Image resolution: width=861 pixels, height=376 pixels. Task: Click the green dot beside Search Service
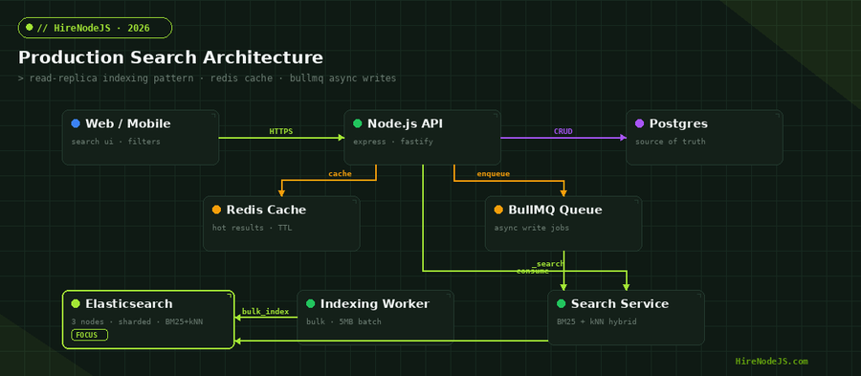[x=562, y=303]
